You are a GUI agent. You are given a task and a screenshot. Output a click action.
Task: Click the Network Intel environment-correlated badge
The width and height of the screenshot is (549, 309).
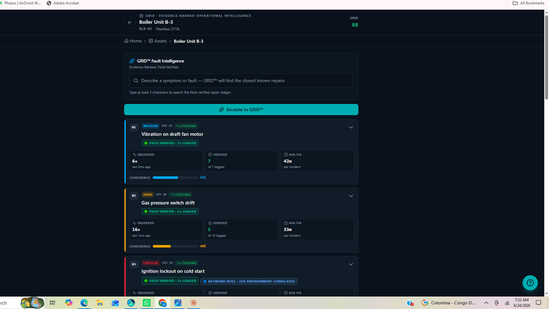[249, 281]
